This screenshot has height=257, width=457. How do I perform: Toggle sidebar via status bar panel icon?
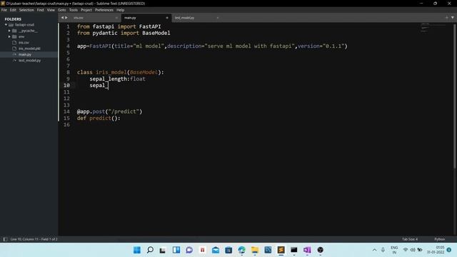pyautogui.click(x=5, y=239)
